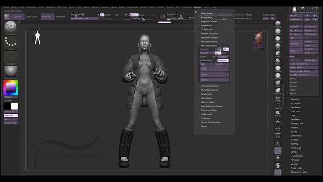The image size is (323, 182).
Task: Select the black main color swatch
Action: point(7,106)
